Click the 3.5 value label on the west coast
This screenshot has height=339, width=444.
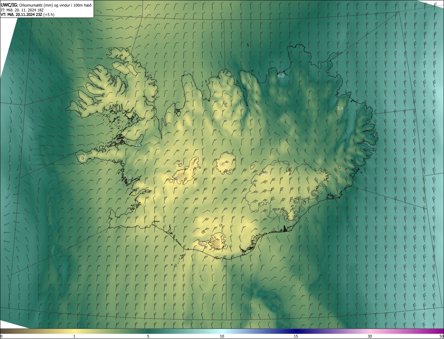click(128, 177)
